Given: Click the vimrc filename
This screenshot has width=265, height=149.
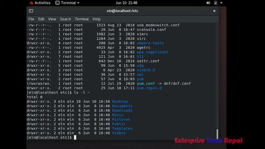Looking at the screenshot, I should coord(142,34).
